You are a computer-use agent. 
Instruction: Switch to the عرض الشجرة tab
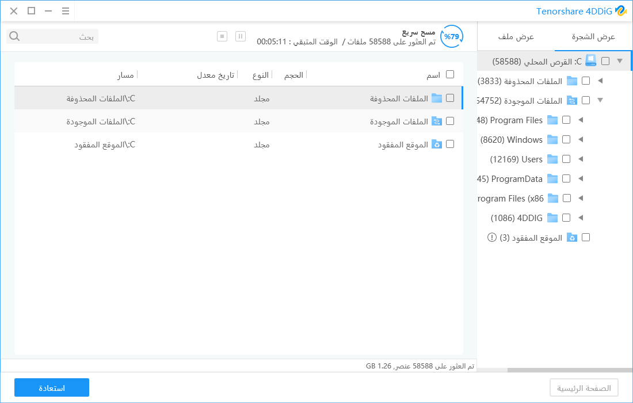(x=593, y=37)
